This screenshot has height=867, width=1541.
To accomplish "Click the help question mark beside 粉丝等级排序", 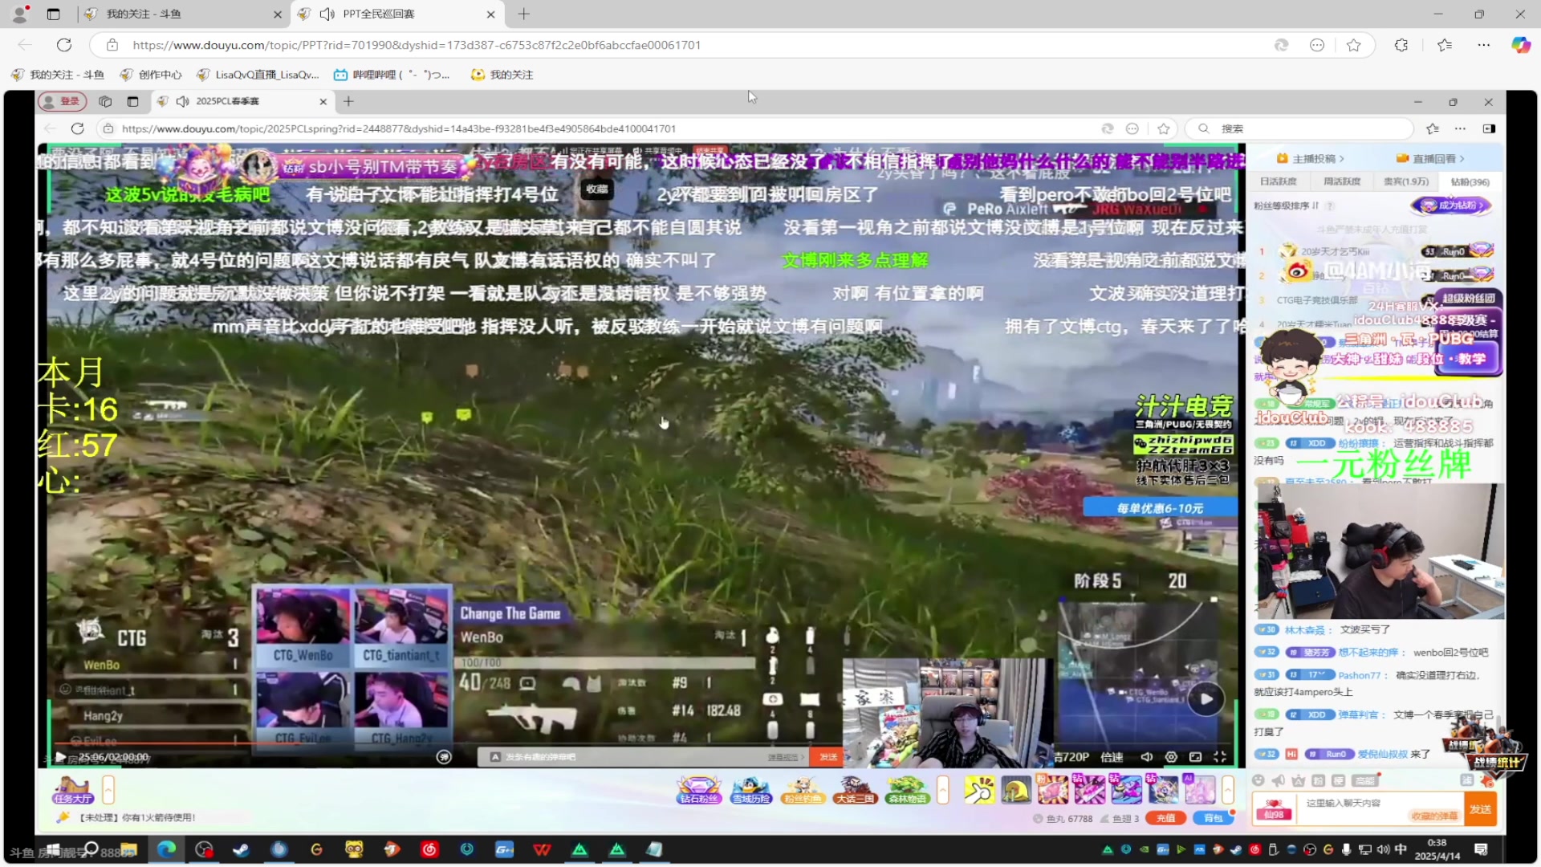I will [1331, 206].
